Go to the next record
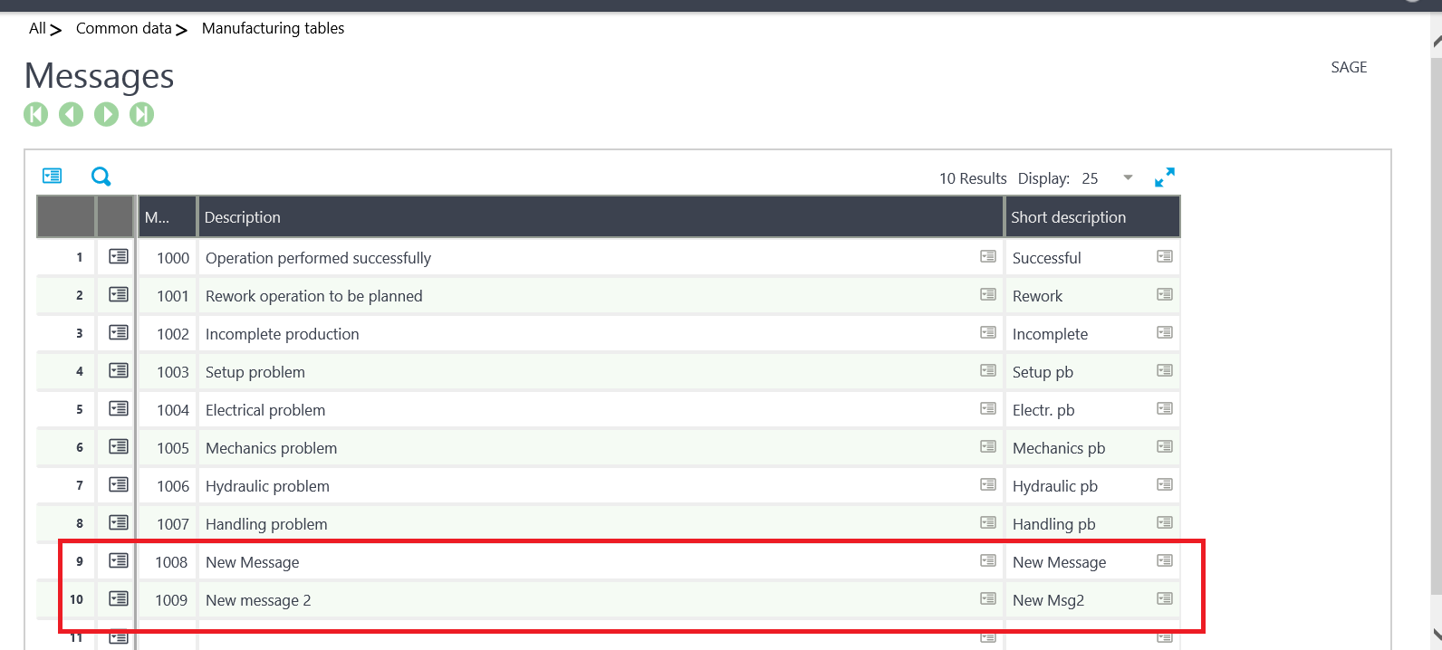1442x650 pixels. click(107, 114)
